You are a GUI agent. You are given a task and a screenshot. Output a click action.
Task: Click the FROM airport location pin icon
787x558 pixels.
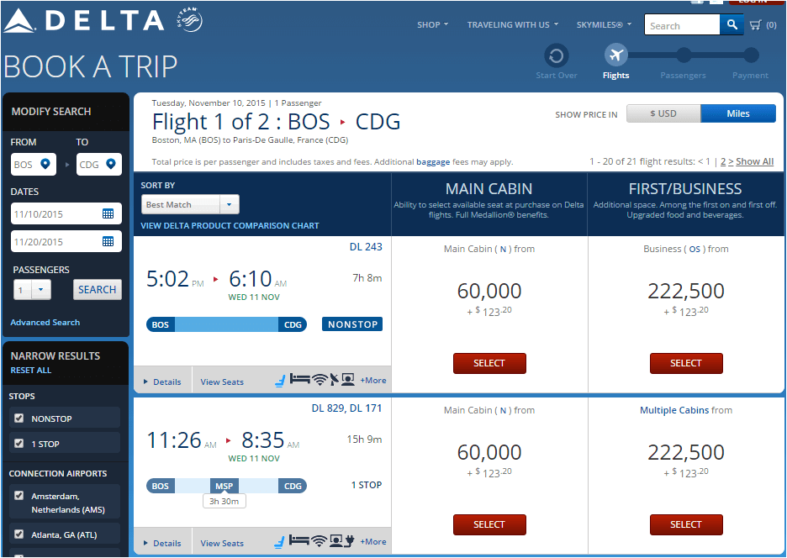[45, 164]
